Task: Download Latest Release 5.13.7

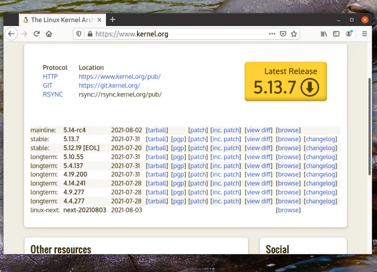Action: coord(286,81)
